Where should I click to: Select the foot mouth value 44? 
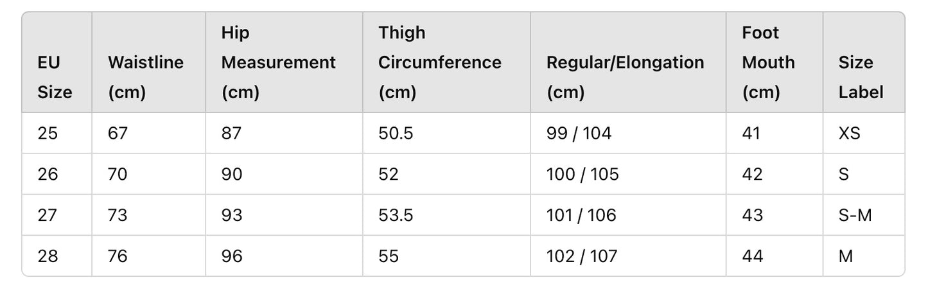click(775, 256)
